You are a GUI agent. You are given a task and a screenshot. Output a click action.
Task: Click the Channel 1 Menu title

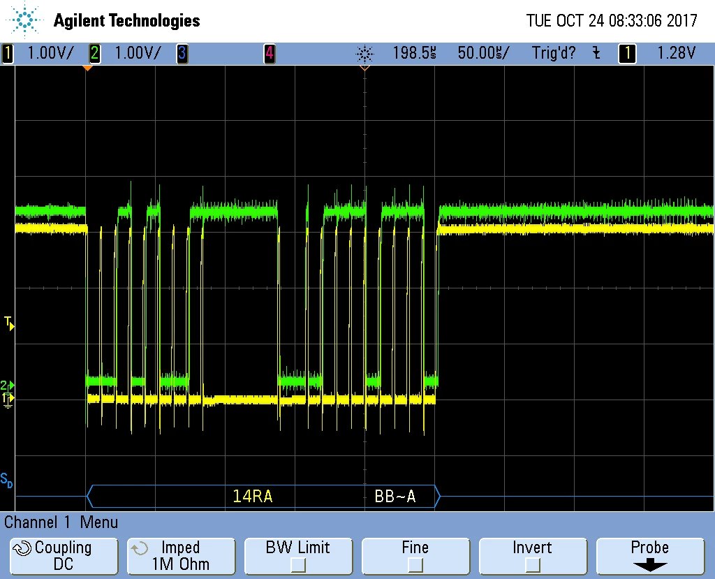[61, 522]
